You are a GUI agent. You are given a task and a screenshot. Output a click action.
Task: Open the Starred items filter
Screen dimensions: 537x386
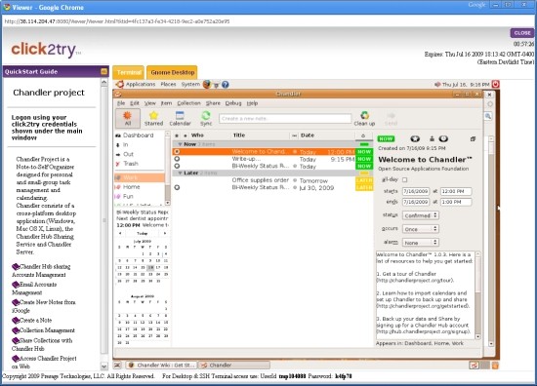(153, 118)
